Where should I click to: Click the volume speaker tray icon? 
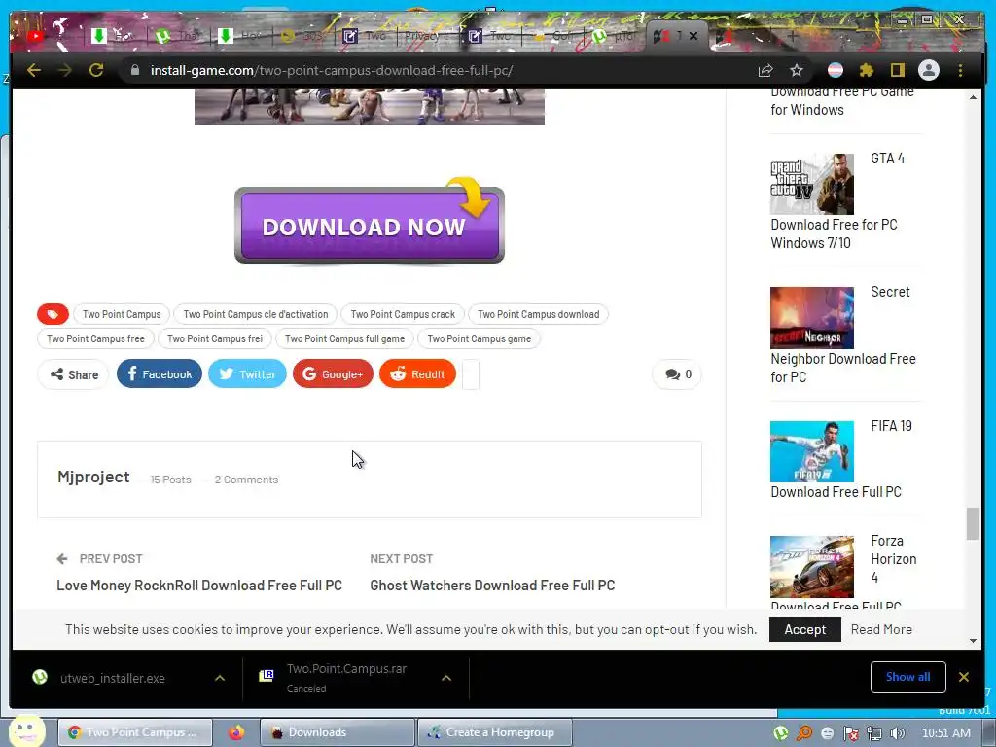pyautogui.click(x=897, y=733)
